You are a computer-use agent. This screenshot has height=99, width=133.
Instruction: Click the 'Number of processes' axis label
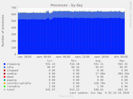coord(3,31)
